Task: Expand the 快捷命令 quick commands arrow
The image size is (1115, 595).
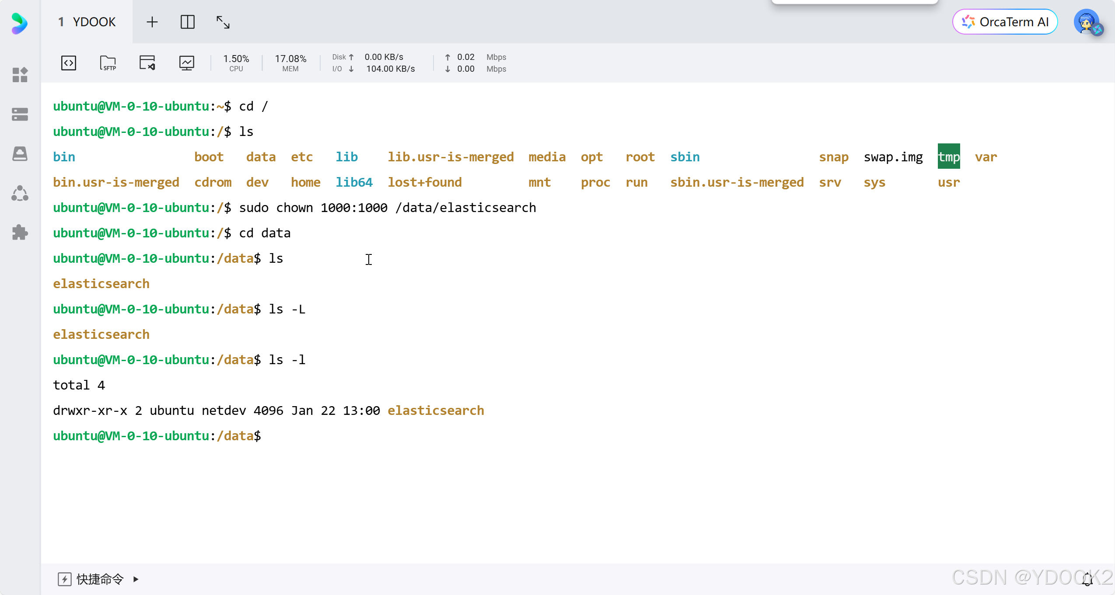Action: point(136,579)
